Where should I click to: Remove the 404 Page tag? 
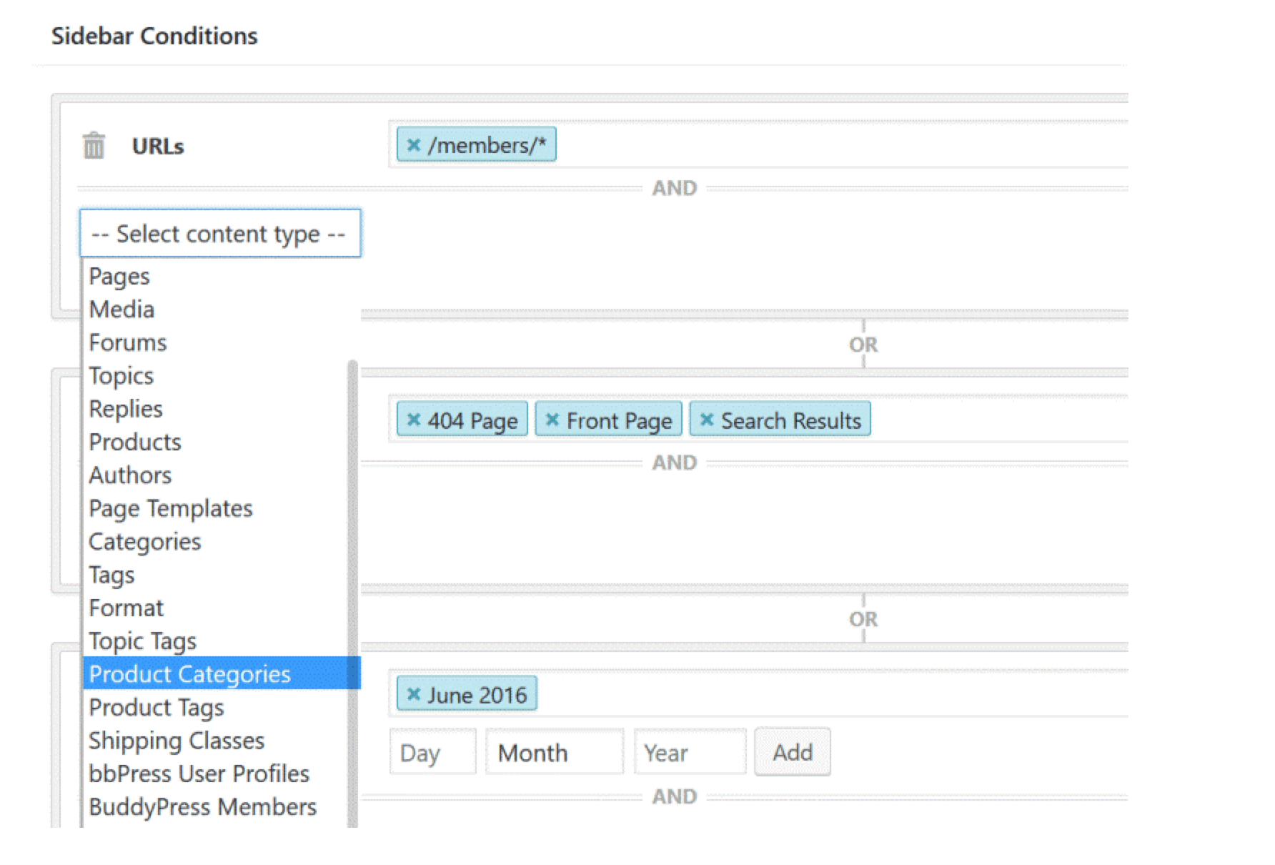pos(413,420)
